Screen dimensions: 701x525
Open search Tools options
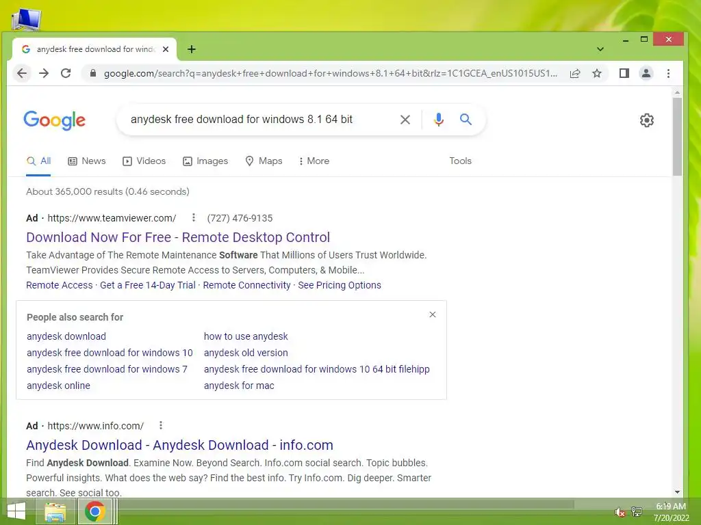pyautogui.click(x=460, y=161)
